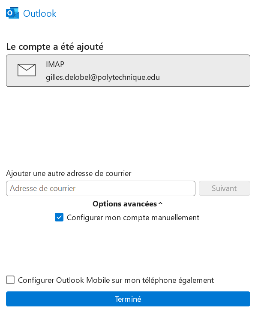Select the added IMAP account card
This screenshot has height=312, width=255.
[128, 71]
